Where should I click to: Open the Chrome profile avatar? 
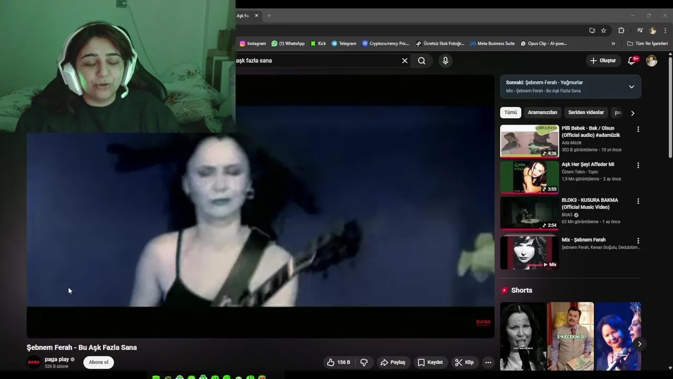point(652,31)
